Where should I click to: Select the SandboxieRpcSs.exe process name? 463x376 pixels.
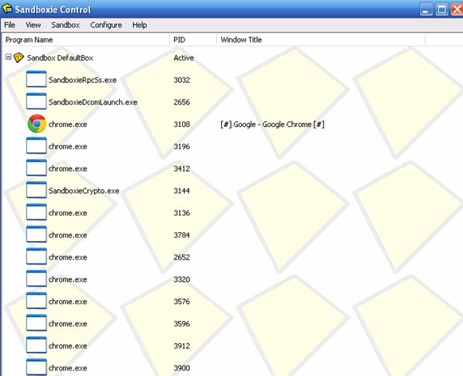[x=82, y=80]
